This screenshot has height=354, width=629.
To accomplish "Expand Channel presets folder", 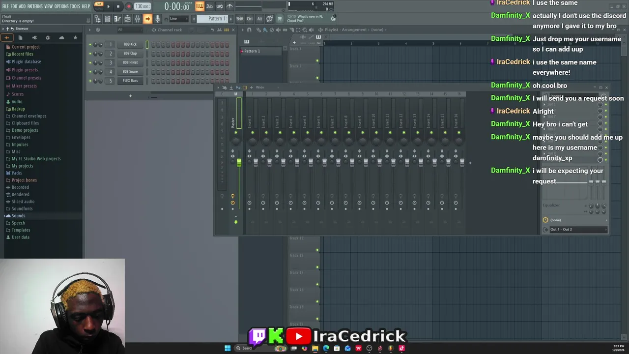I will pos(27,78).
